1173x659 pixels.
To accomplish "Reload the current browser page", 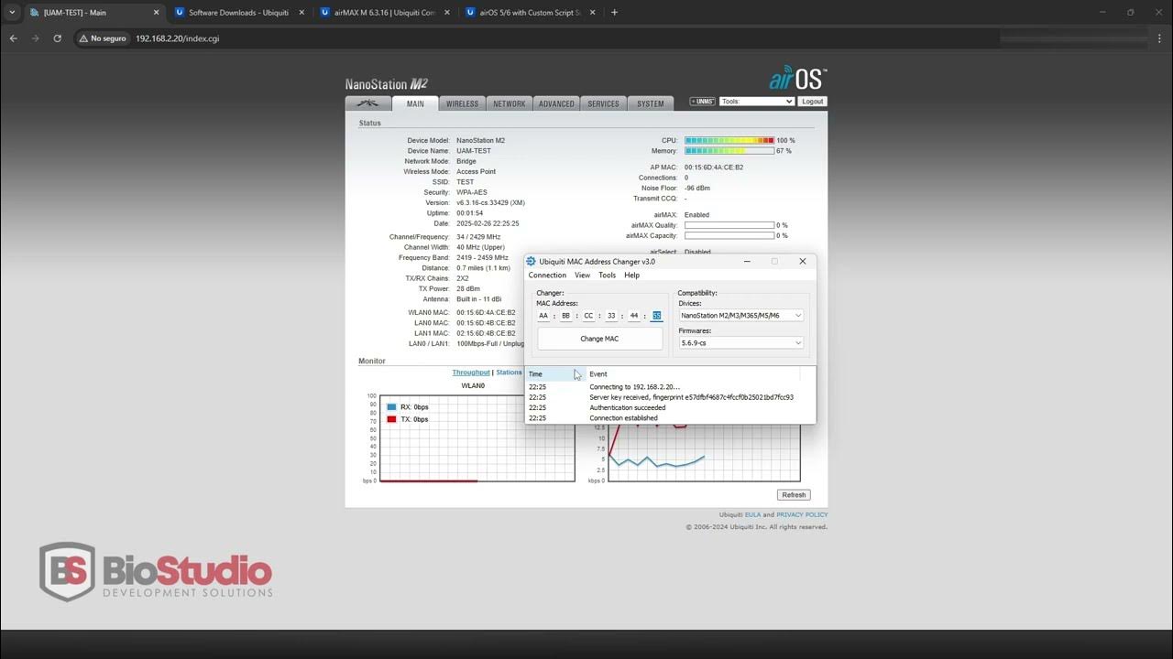I will pyautogui.click(x=57, y=38).
